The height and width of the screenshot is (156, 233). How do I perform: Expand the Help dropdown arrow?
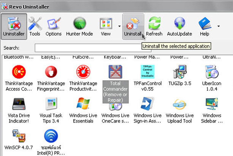218,27
